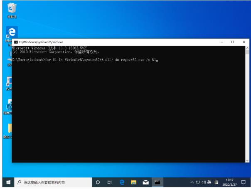Open Cortana from the taskbar

click(98, 182)
